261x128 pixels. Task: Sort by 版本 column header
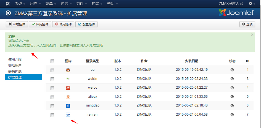pyautogui.click(x=118, y=61)
